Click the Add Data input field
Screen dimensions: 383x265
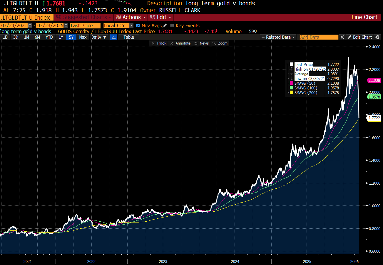319,37
